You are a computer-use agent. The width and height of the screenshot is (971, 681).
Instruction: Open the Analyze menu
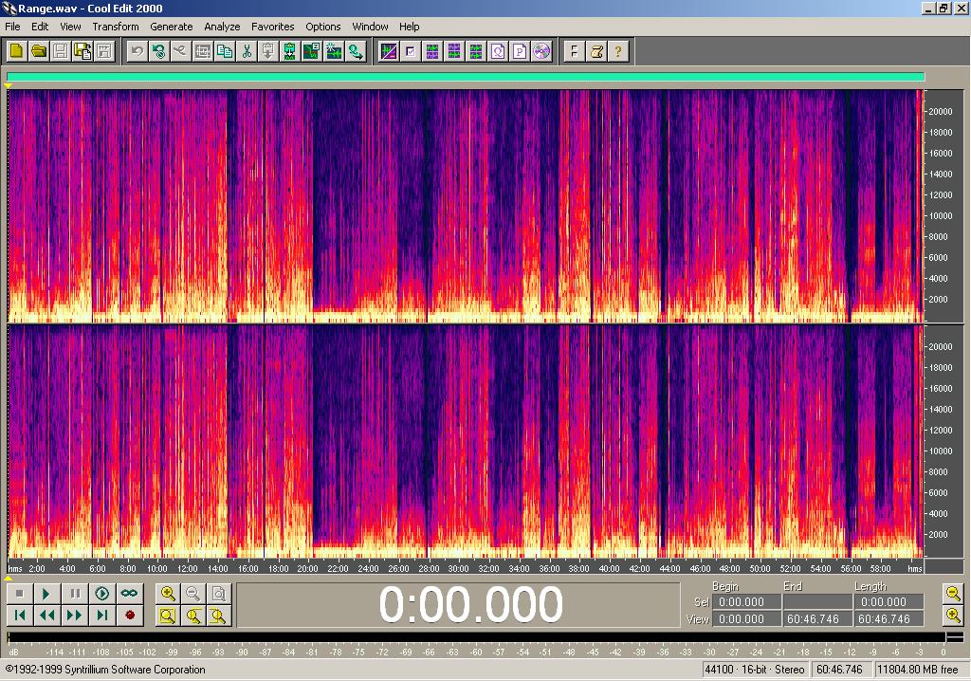point(222,27)
